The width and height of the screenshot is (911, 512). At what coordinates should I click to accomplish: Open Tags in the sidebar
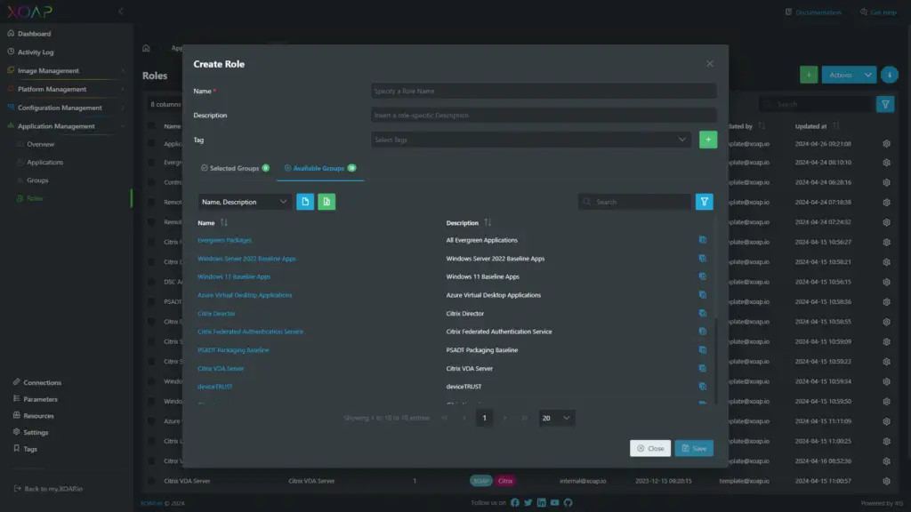[x=30, y=449]
